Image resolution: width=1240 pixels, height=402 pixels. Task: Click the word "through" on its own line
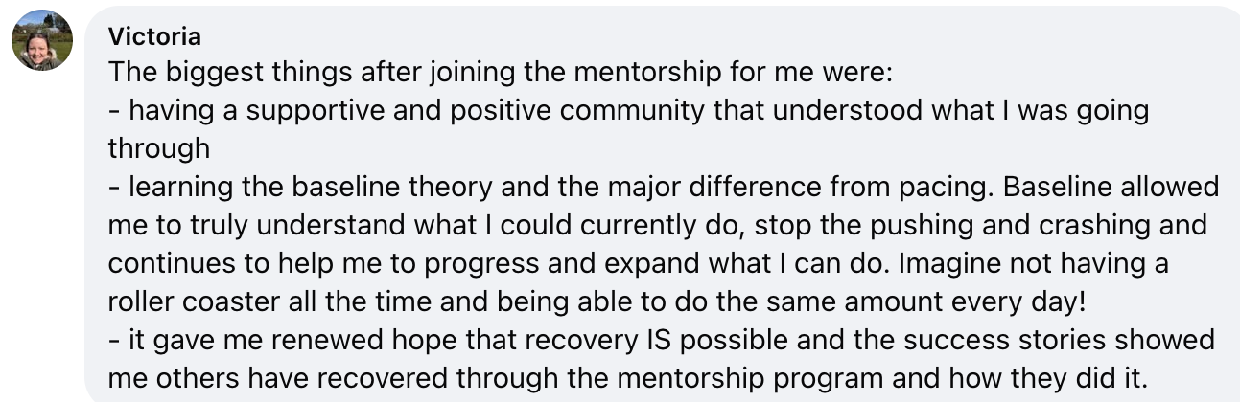point(158,147)
